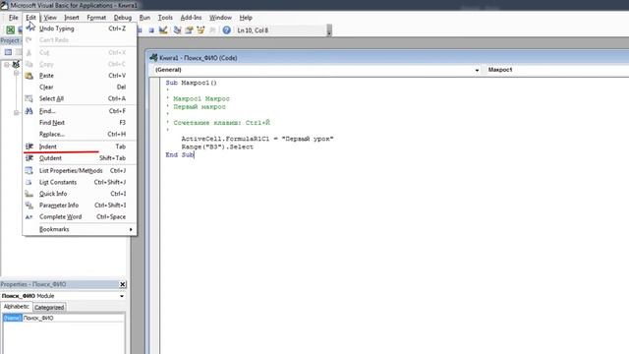The width and height of the screenshot is (629, 354).
Task: Edit the (Name) property value Поиск_ФИО
Action: click(74, 318)
